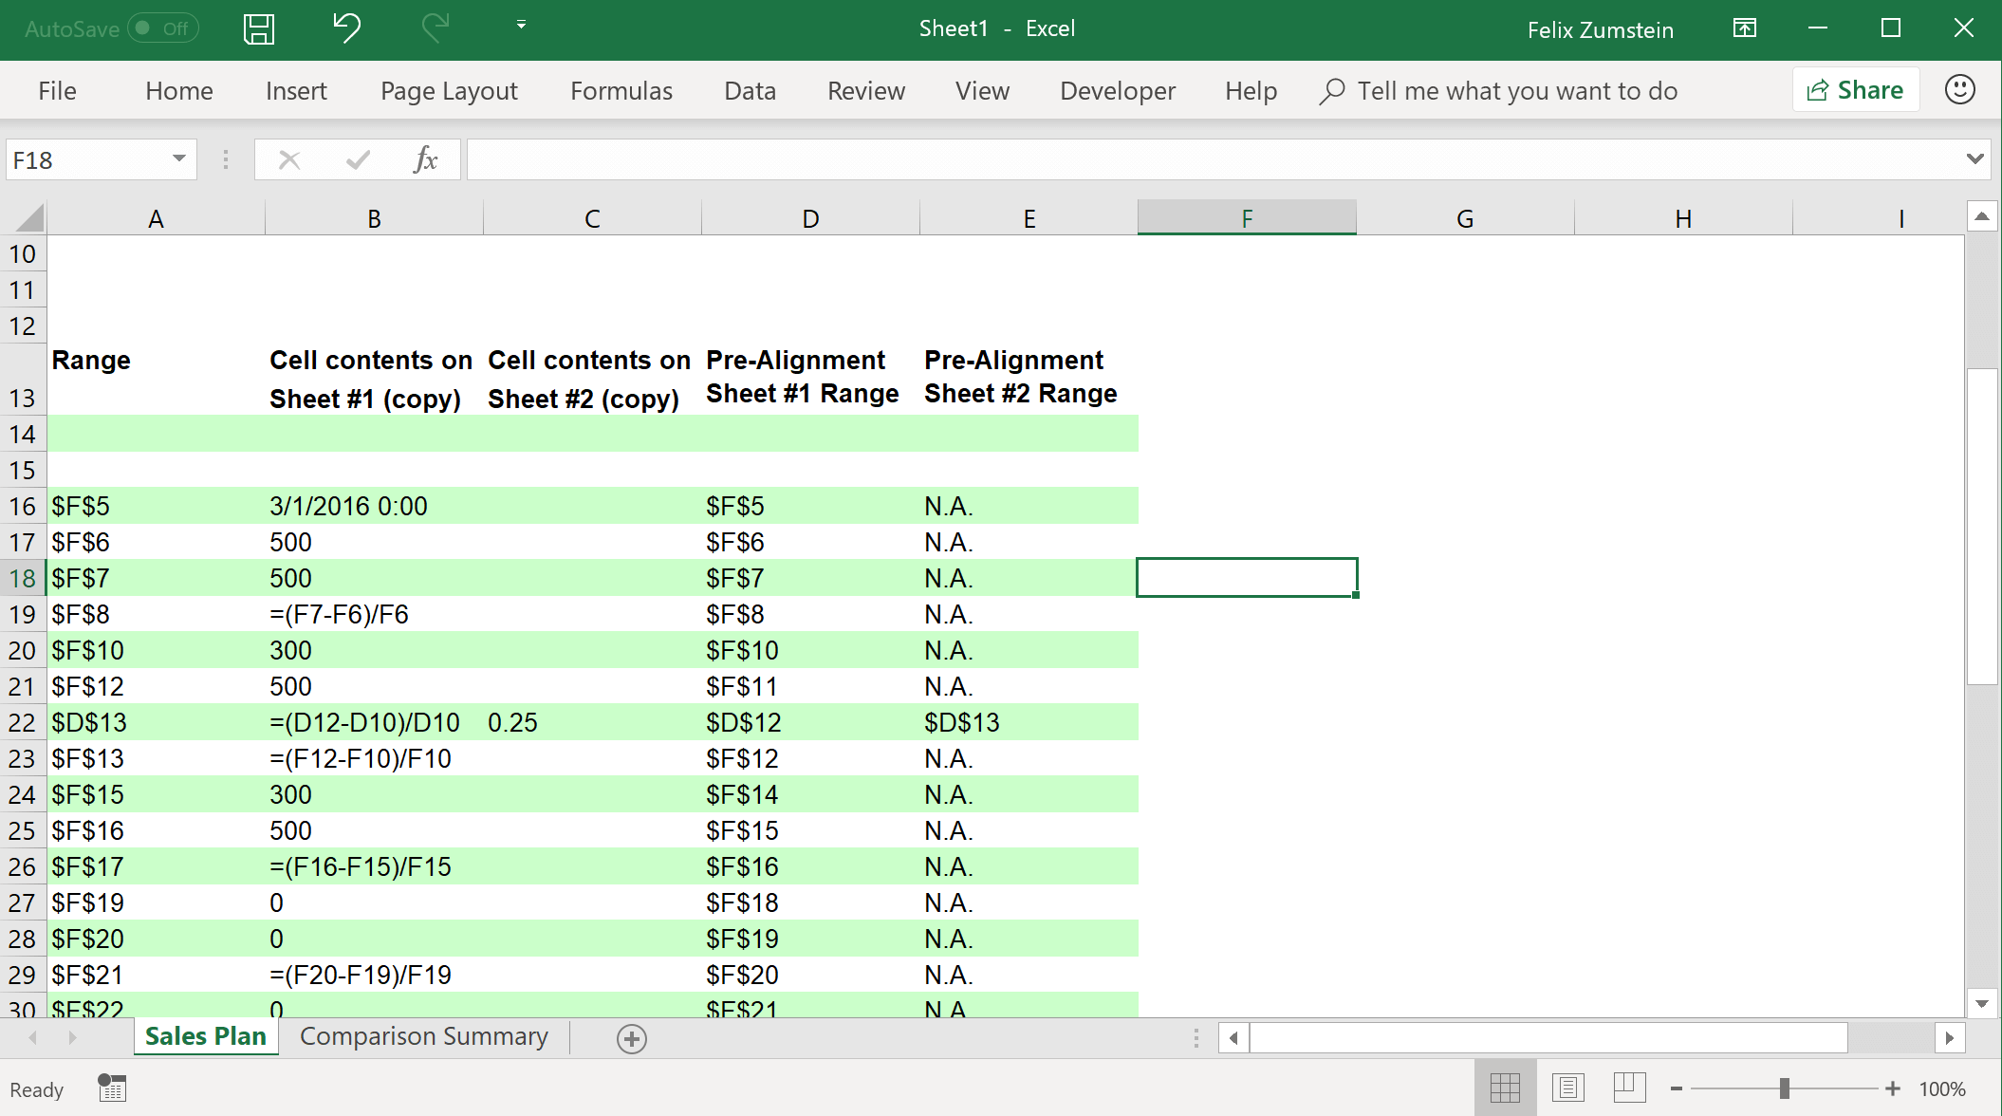
Task: Click the add new sheet plus icon
Action: pos(631,1038)
